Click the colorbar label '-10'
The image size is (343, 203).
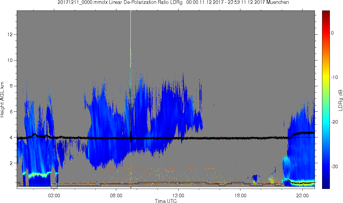[334, 77]
